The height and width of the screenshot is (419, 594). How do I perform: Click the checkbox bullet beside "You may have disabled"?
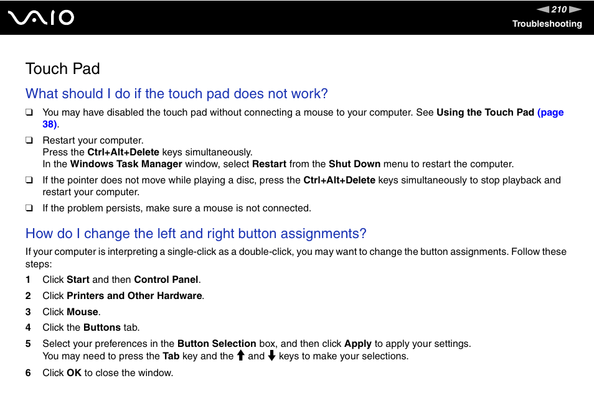click(x=29, y=113)
